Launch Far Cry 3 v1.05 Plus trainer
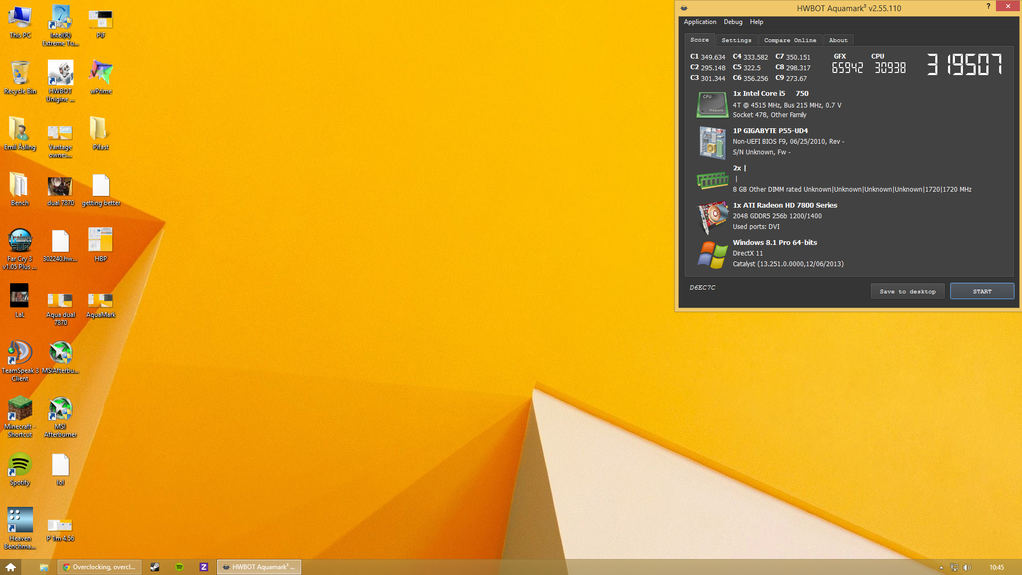The image size is (1022, 575). pyautogui.click(x=20, y=249)
